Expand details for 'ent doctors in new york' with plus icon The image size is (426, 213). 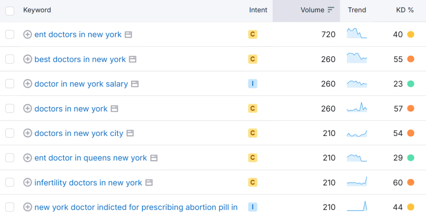(x=27, y=34)
